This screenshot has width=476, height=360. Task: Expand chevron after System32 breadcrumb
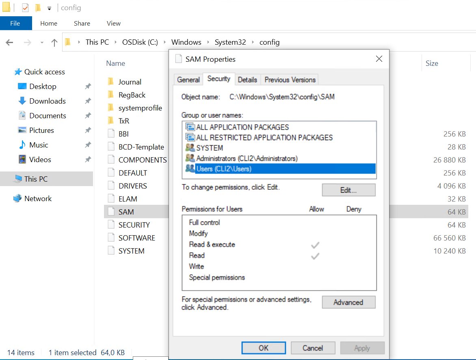(253, 42)
